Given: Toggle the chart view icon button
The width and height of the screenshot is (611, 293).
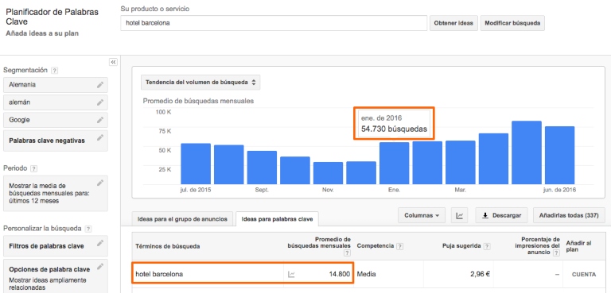Looking at the screenshot, I should pos(459,215).
